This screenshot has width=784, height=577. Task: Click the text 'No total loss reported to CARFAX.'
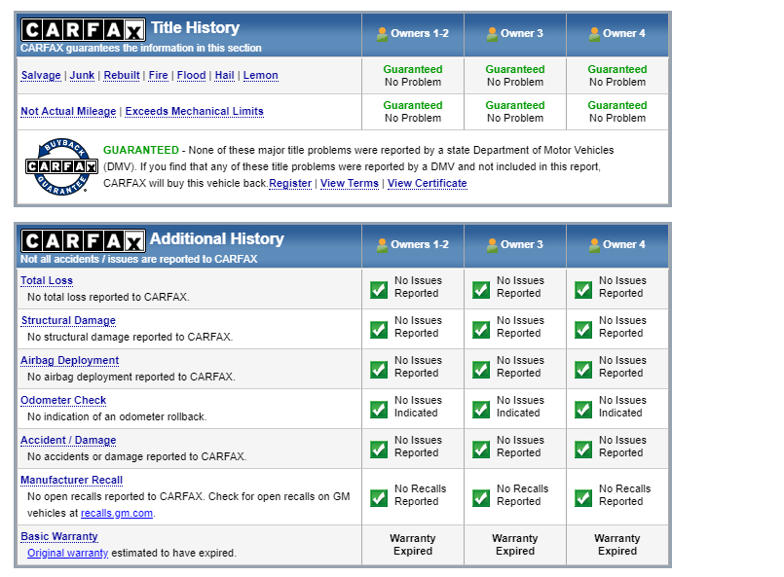click(x=108, y=297)
